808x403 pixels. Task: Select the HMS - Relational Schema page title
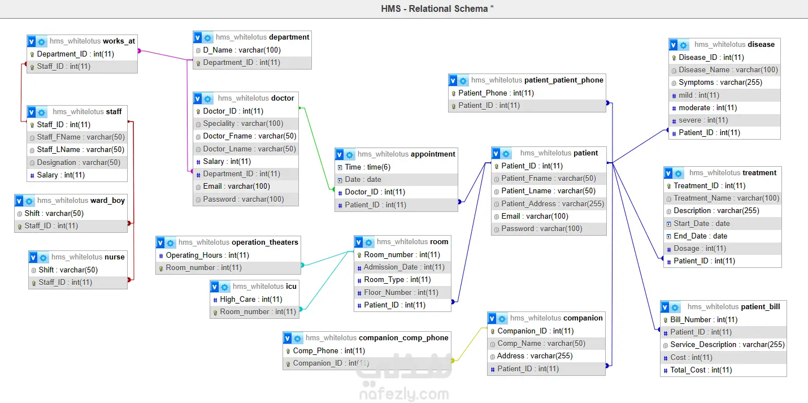437,8
